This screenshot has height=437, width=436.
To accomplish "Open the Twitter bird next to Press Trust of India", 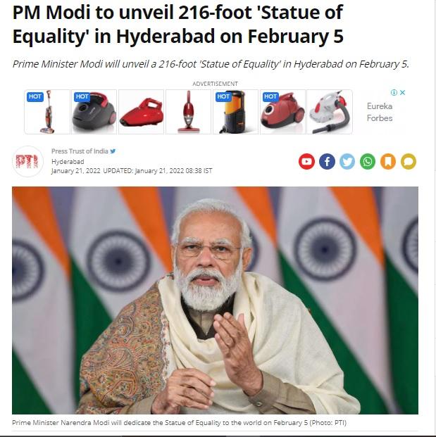I will click(x=113, y=151).
